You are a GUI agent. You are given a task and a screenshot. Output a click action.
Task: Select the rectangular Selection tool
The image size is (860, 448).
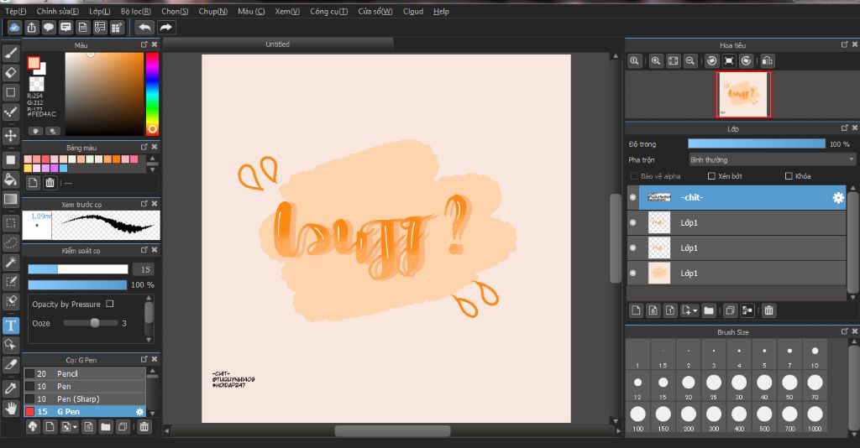tap(11, 223)
